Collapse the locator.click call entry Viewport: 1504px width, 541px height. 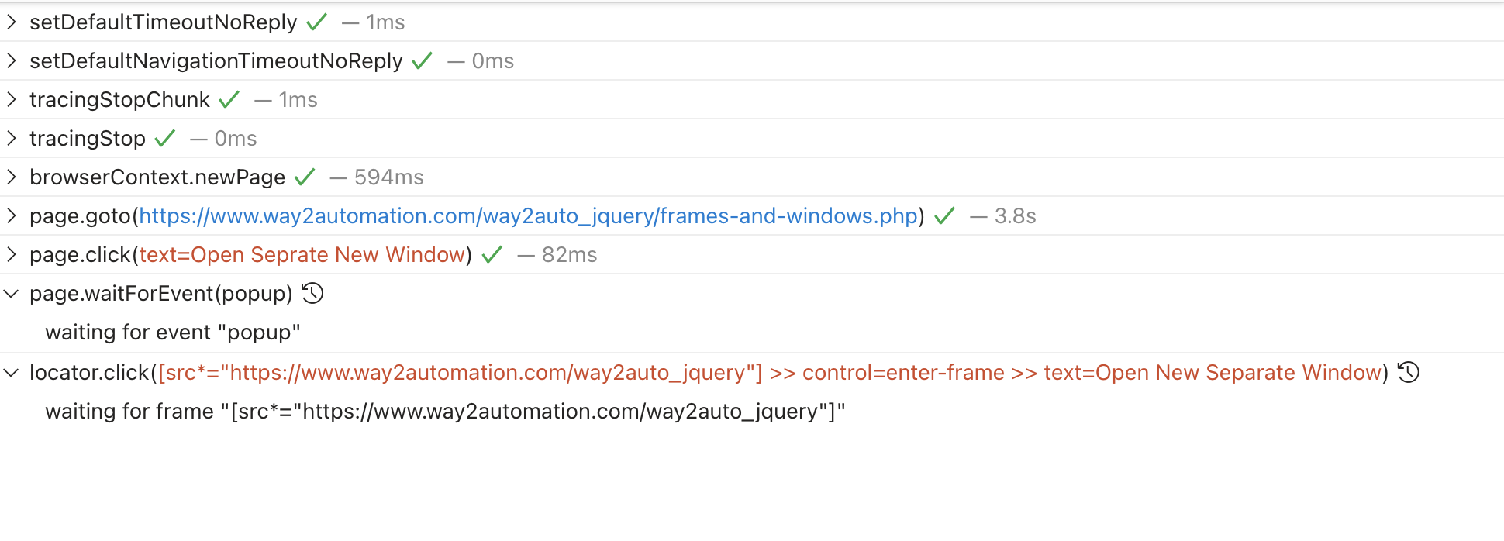[11, 373]
